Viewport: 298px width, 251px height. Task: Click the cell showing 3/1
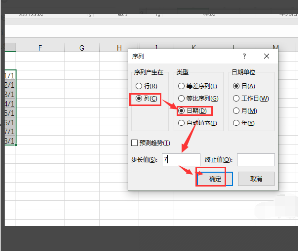click(x=10, y=94)
